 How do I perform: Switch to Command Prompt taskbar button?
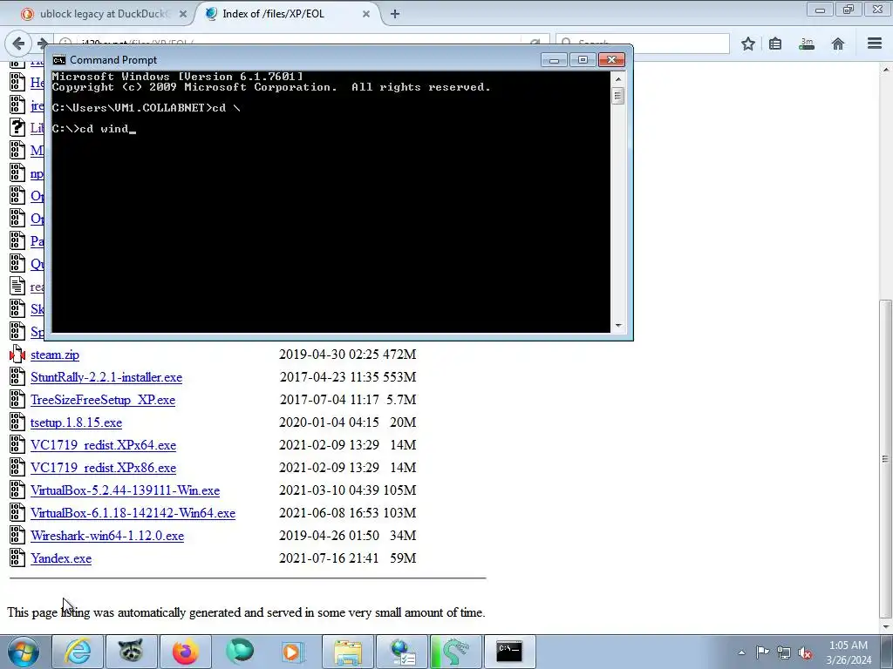tap(509, 652)
